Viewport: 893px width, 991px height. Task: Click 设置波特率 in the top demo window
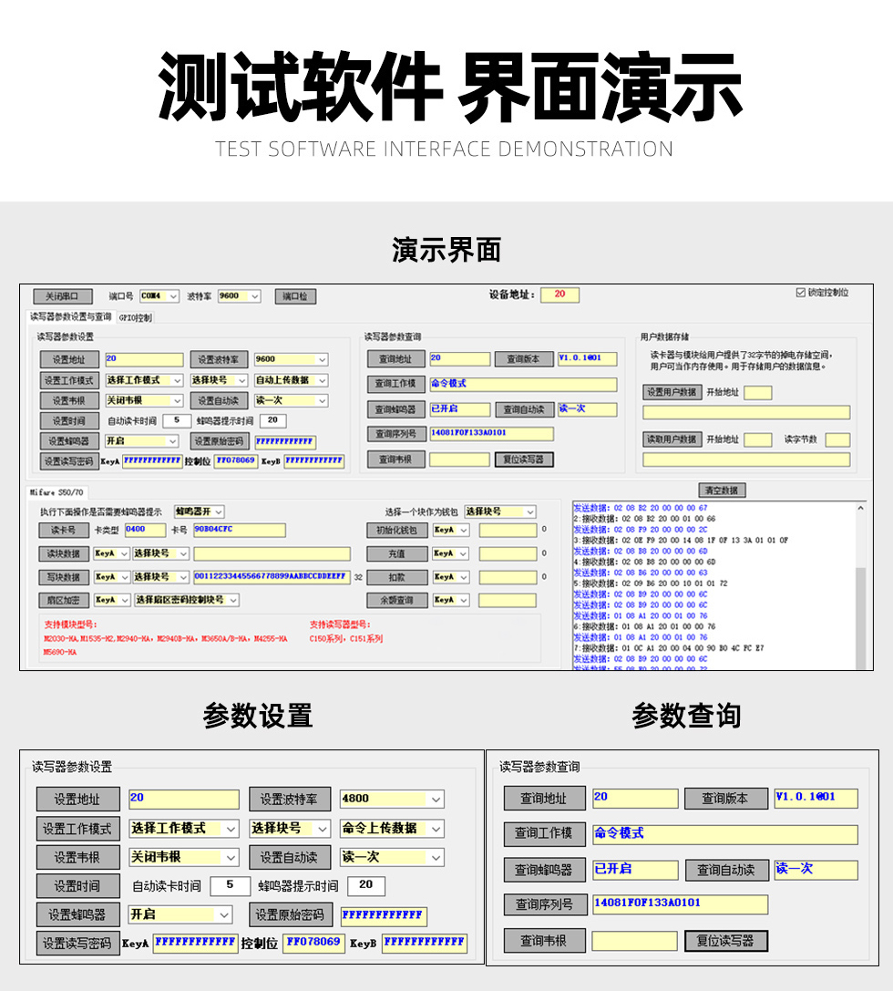click(219, 359)
